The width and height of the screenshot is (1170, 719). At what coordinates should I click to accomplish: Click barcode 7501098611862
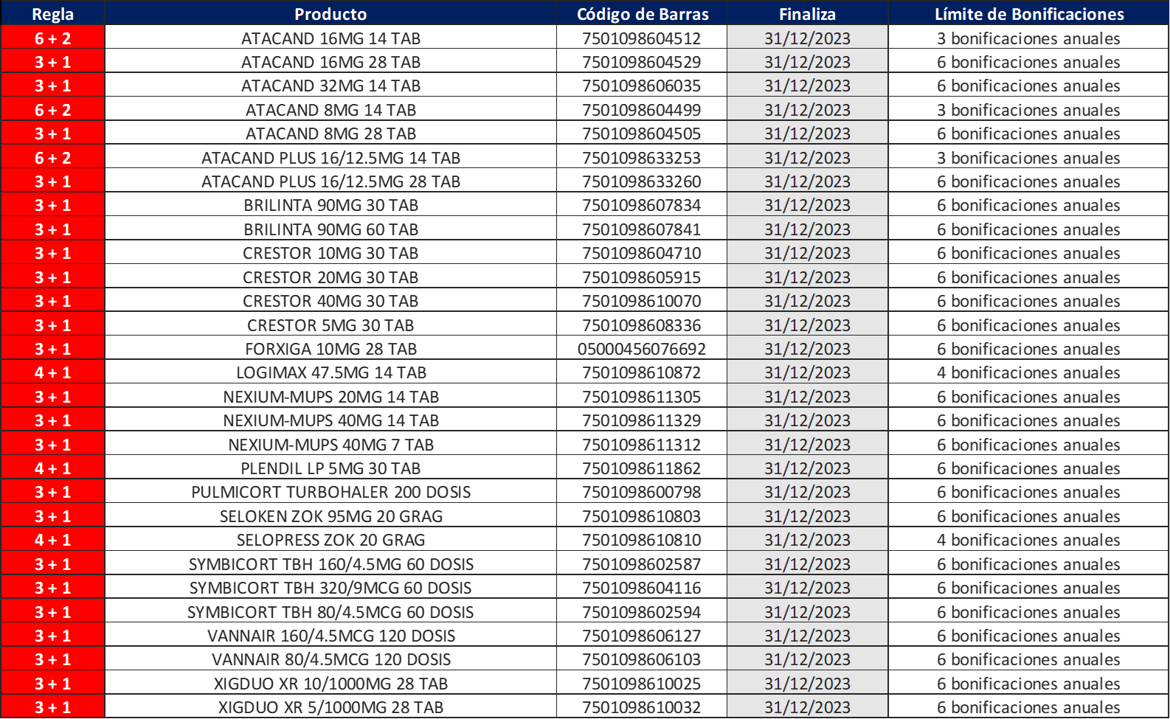[x=642, y=468]
